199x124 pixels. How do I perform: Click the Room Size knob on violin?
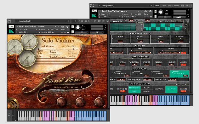click(80, 102)
